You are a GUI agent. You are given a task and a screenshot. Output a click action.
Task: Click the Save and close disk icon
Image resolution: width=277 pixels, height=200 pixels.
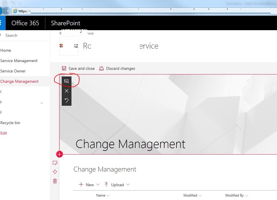click(64, 68)
